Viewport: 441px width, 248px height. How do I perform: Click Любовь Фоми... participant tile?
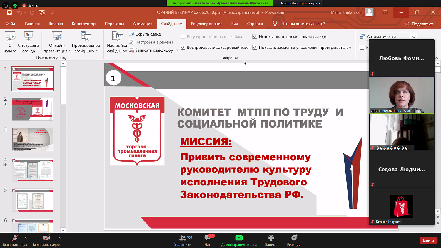[402, 58]
